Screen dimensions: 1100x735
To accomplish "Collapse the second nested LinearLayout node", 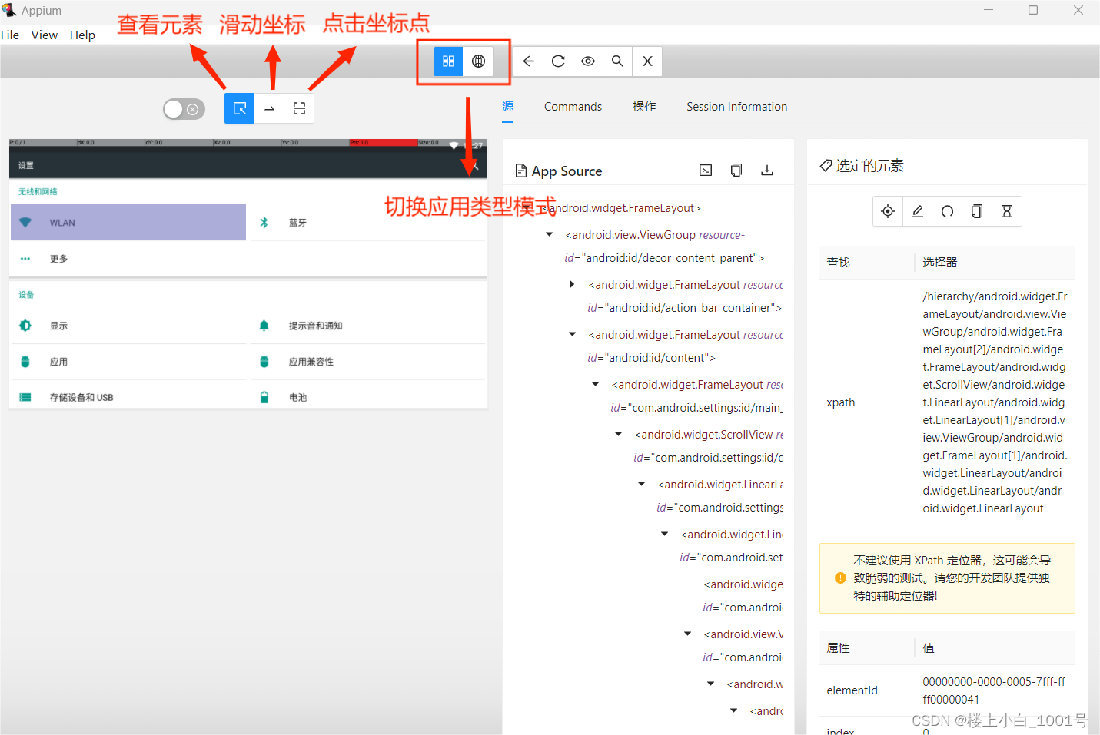I will coord(664,535).
